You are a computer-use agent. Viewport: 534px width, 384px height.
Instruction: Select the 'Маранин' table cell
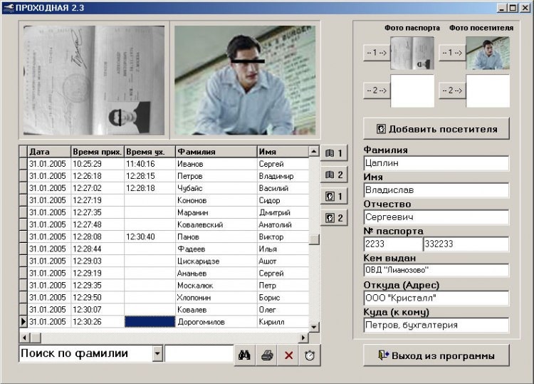click(216, 212)
